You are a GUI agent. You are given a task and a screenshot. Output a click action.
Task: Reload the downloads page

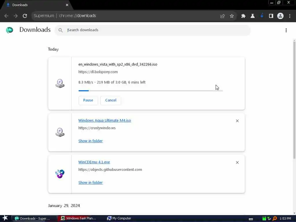(25, 16)
